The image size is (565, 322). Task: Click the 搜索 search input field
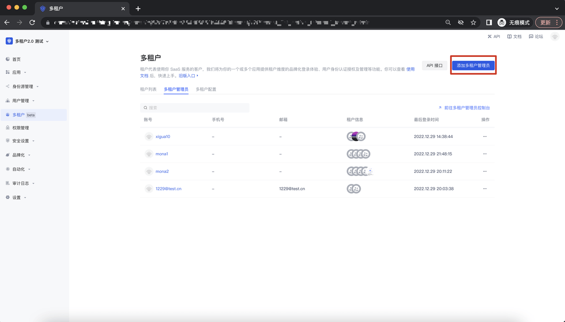[195, 108]
